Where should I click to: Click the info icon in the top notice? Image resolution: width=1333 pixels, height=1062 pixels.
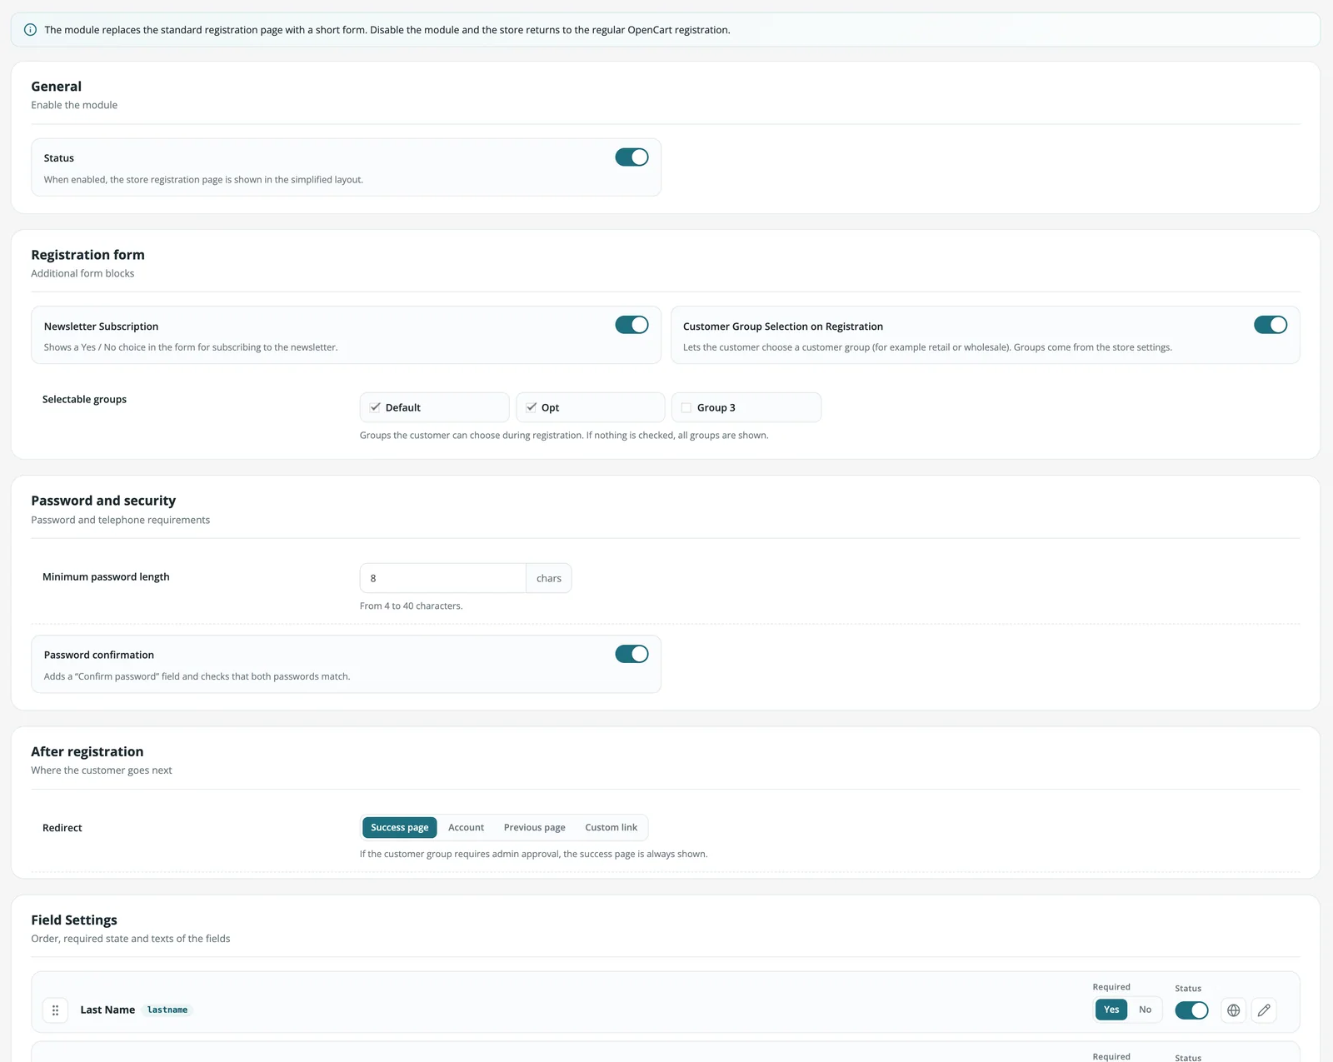click(x=30, y=30)
